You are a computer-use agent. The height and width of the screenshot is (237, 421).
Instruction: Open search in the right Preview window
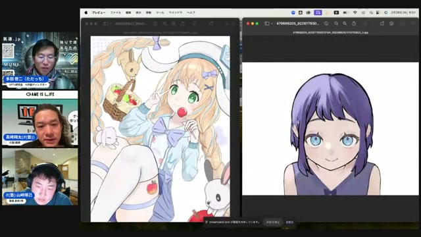[413, 24]
